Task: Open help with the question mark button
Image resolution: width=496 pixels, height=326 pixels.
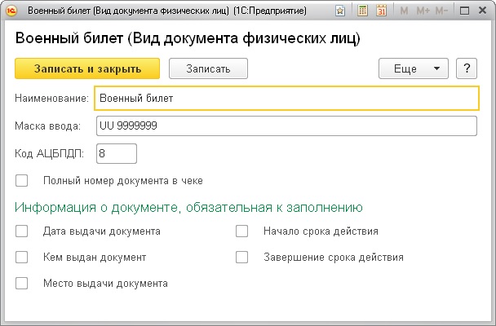Action: [466, 68]
